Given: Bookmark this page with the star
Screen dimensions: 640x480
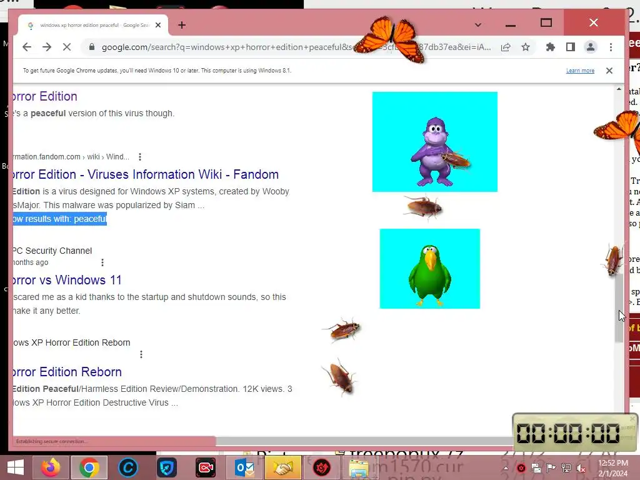Looking at the screenshot, I should tap(526, 47).
